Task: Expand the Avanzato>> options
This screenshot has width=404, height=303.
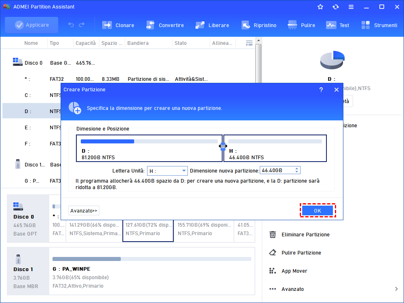Action: pyautogui.click(x=84, y=210)
